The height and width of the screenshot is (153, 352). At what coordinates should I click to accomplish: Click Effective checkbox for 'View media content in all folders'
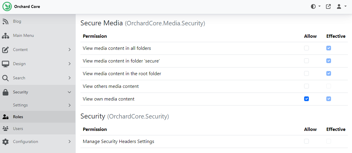[329, 48]
